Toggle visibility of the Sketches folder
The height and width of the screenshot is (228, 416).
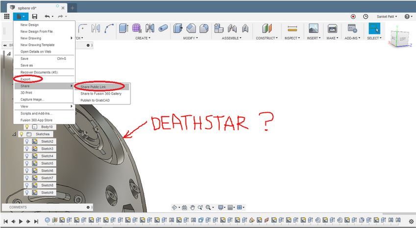click(22, 134)
